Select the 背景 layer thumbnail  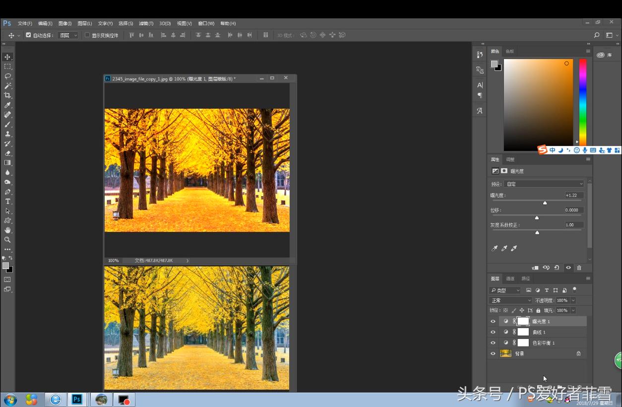pos(506,353)
